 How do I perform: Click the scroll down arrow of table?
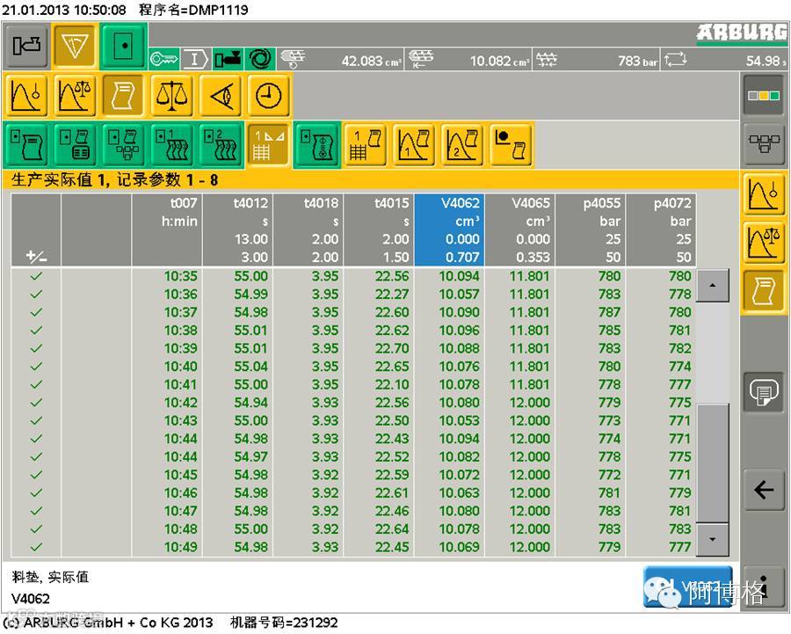pos(712,540)
